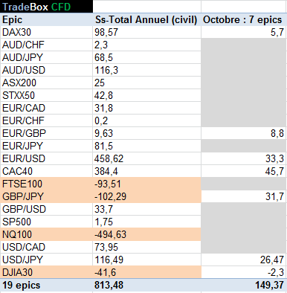Click the DAX30 epic cell
287x293 pixels.
coord(47,32)
